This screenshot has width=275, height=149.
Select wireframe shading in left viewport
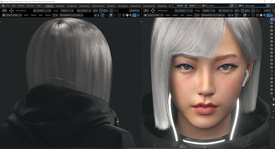coord(124,15)
